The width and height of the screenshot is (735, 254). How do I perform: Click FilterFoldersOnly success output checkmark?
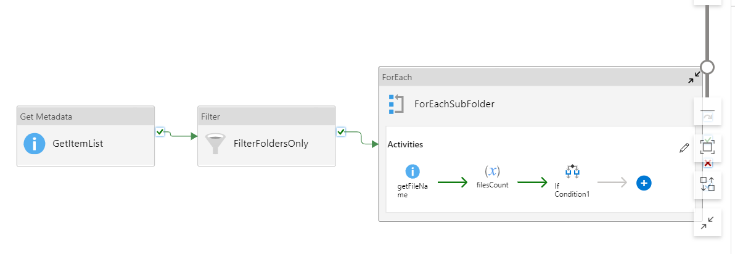(x=341, y=132)
